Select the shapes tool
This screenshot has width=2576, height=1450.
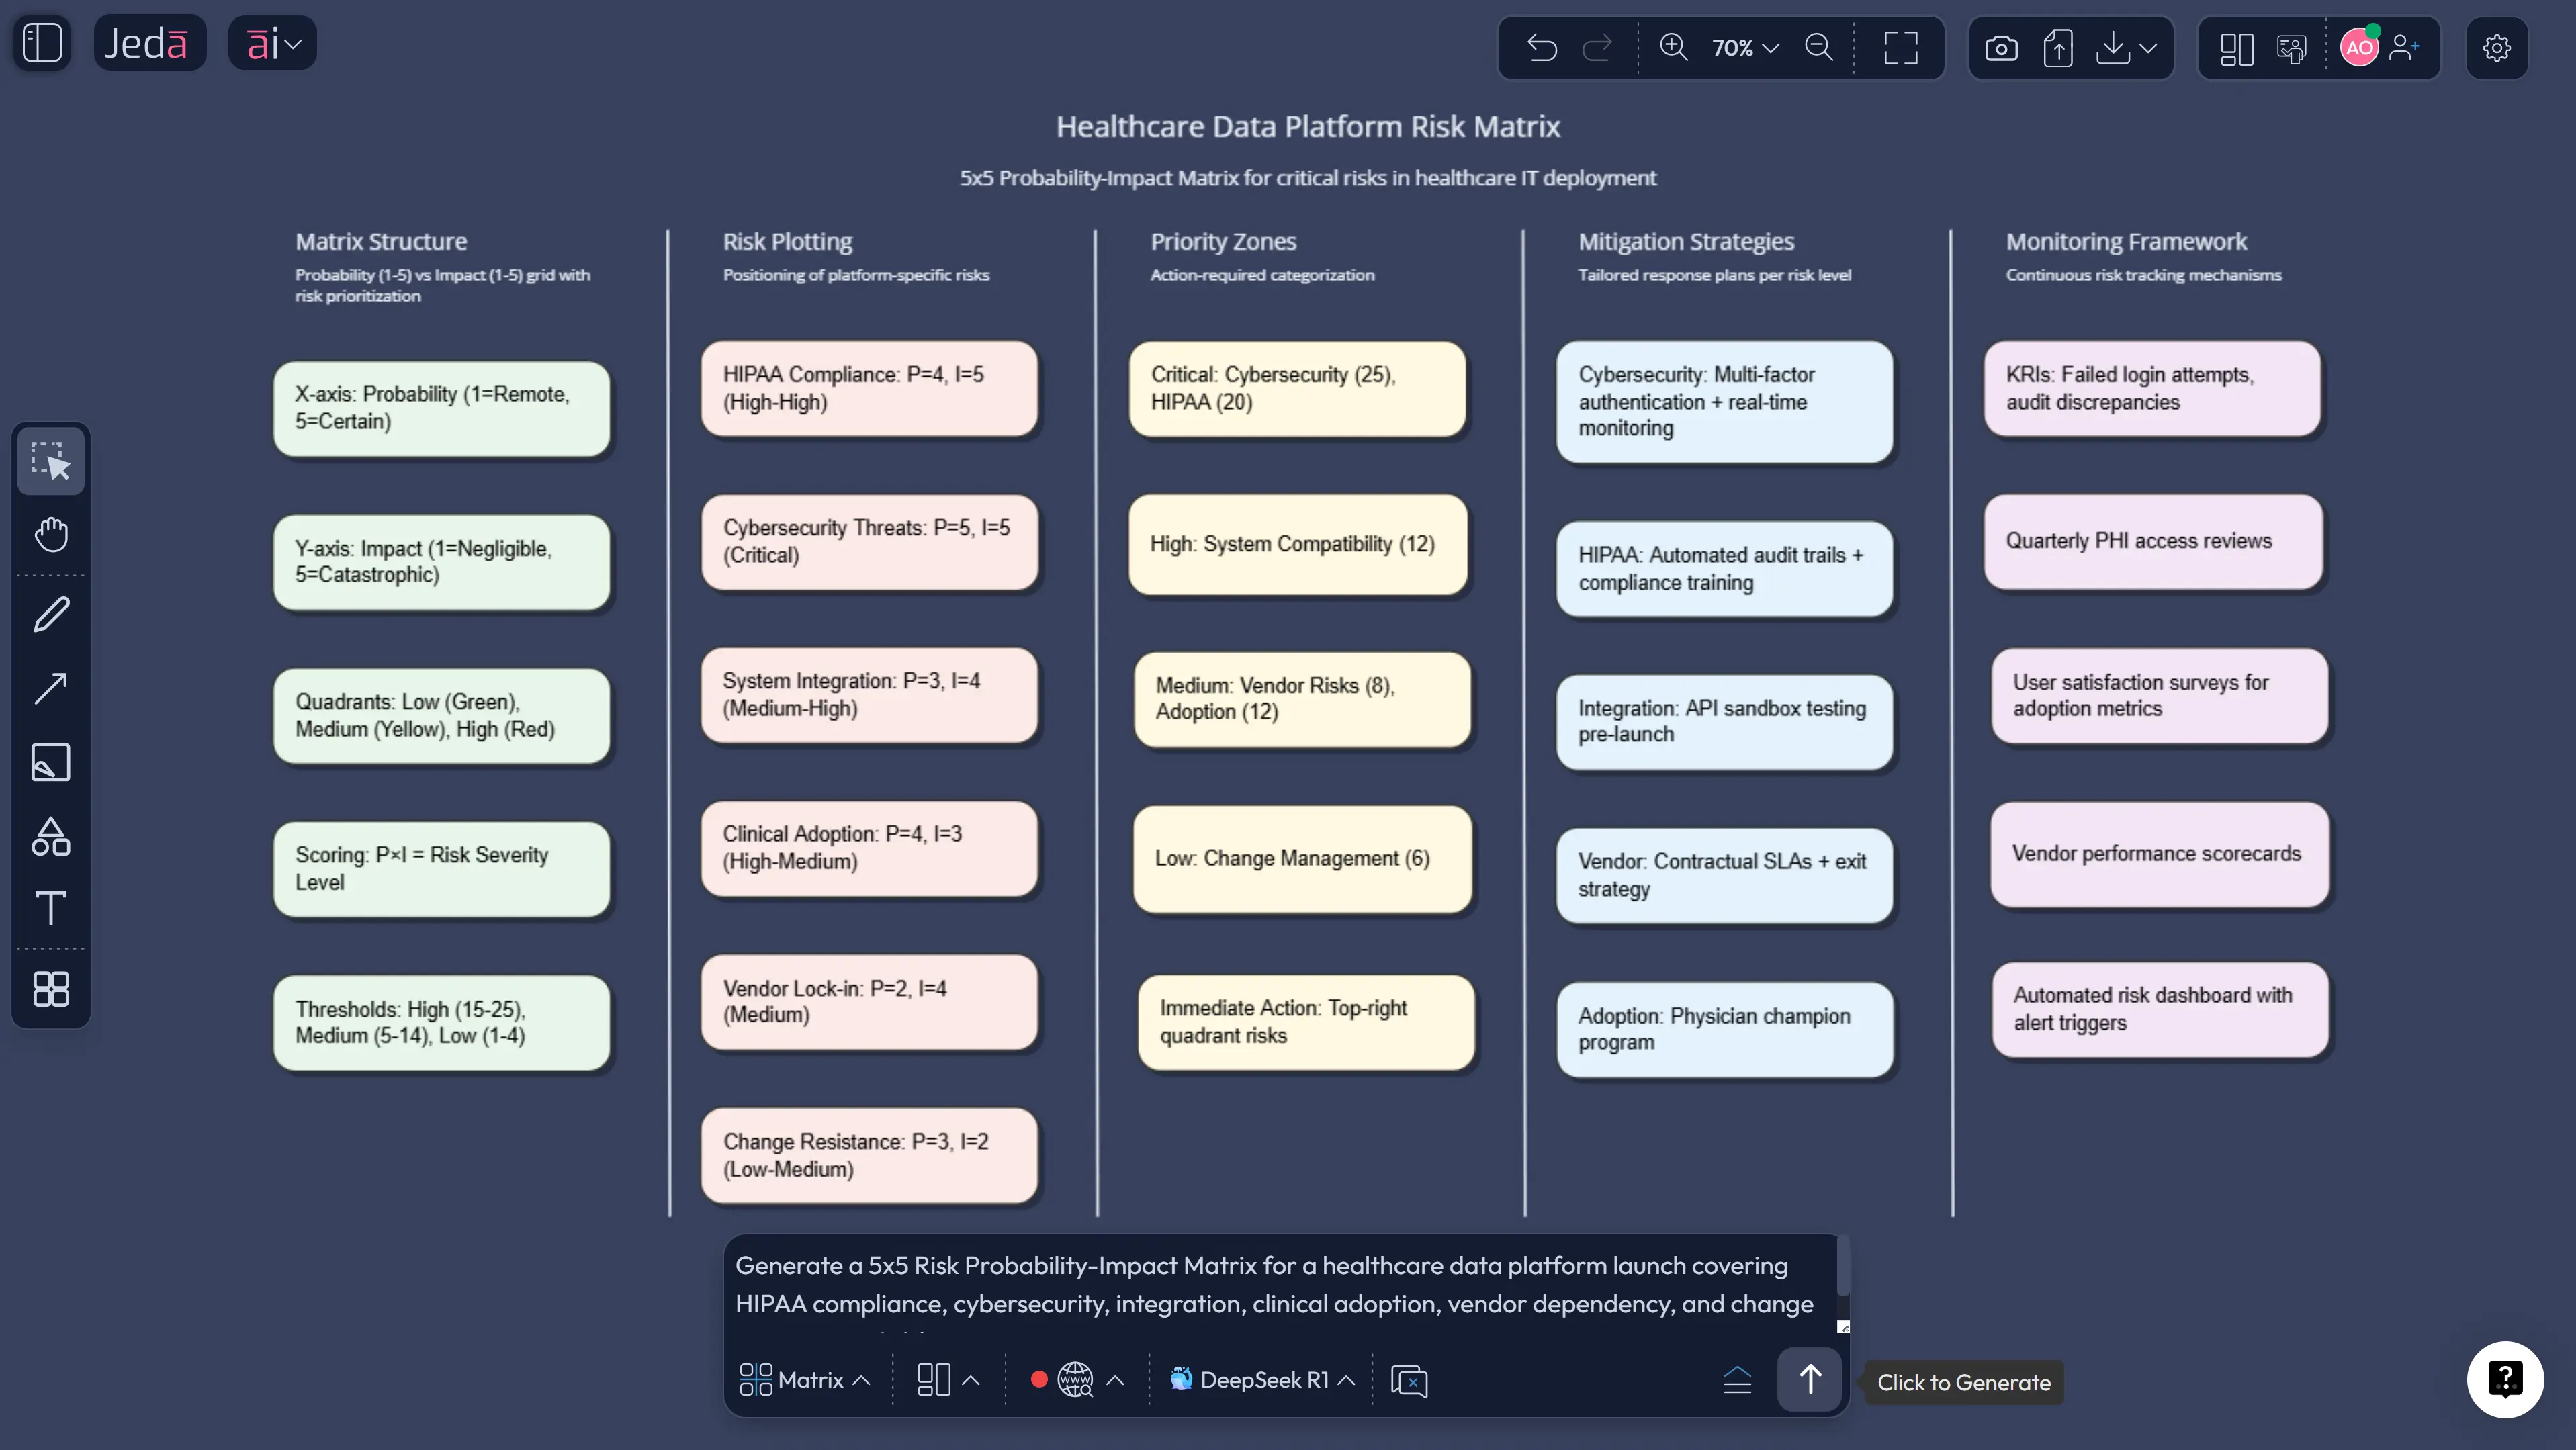tap(51, 837)
